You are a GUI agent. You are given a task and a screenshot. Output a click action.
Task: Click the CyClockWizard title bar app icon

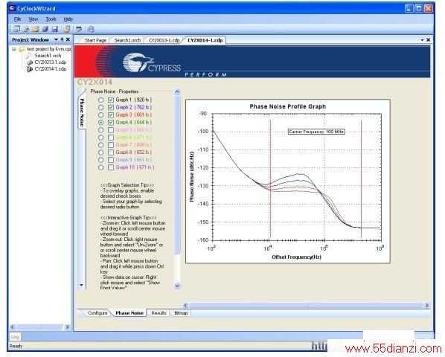12,8
